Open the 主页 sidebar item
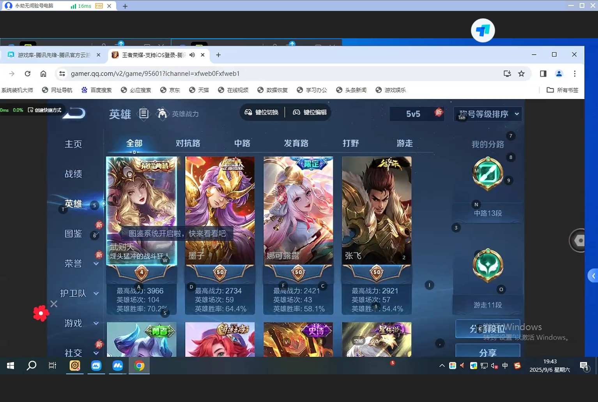The width and height of the screenshot is (598, 402). [73, 144]
